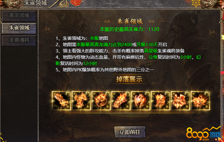
Task: Click the golden 朱雀领域 panel title
Action: coord(130,22)
